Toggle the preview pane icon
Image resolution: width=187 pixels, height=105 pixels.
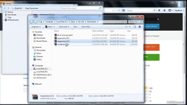pyautogui.click(x=134, y=27)
